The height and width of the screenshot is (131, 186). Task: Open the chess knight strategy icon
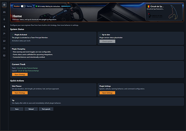pyautogui.click(x=4, y=26)
